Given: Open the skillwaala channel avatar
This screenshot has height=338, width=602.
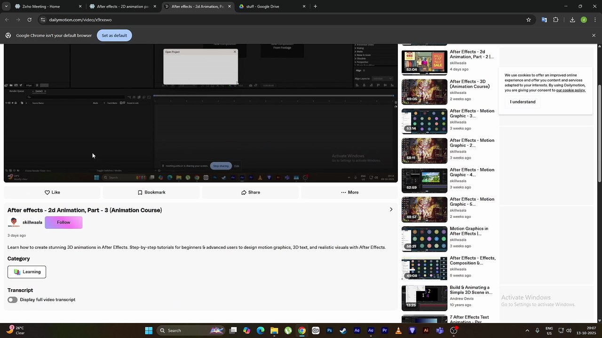Looking at the screenshot, I should tap(14, 223).
